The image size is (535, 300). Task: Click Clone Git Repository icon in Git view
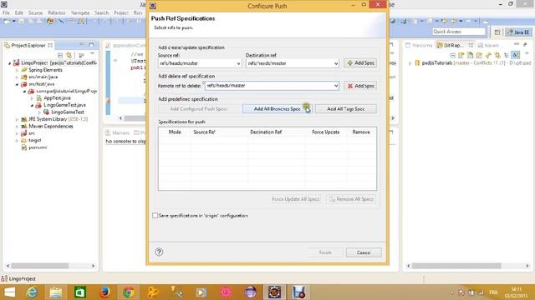[470, 55]
